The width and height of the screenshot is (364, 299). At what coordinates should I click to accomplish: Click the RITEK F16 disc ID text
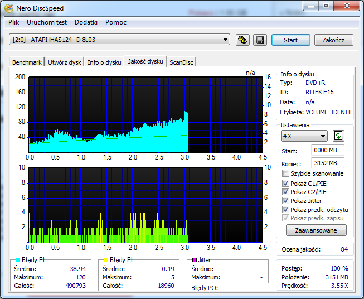319,92
